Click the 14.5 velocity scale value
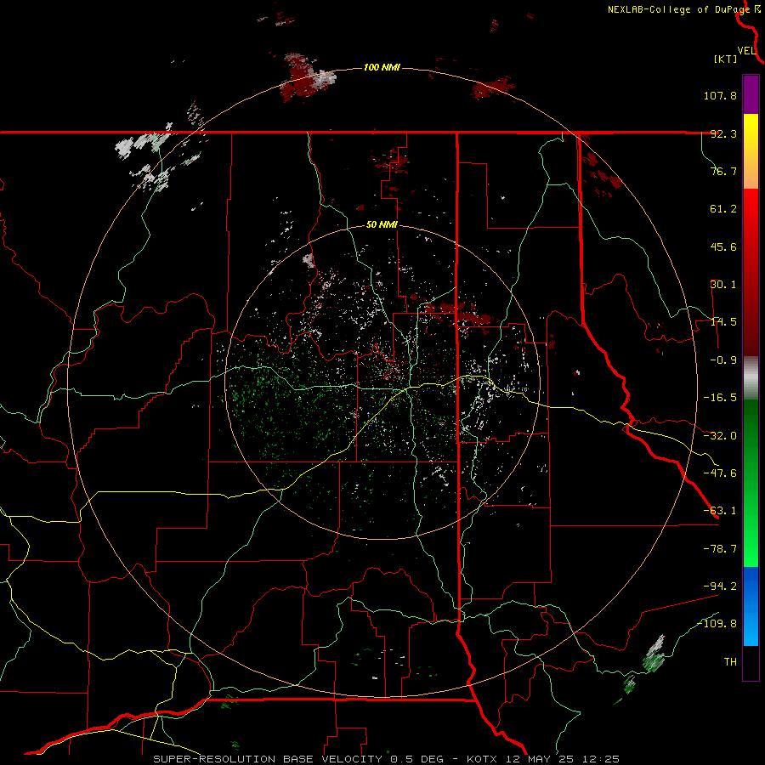765x765 pixels. (723, 322)
